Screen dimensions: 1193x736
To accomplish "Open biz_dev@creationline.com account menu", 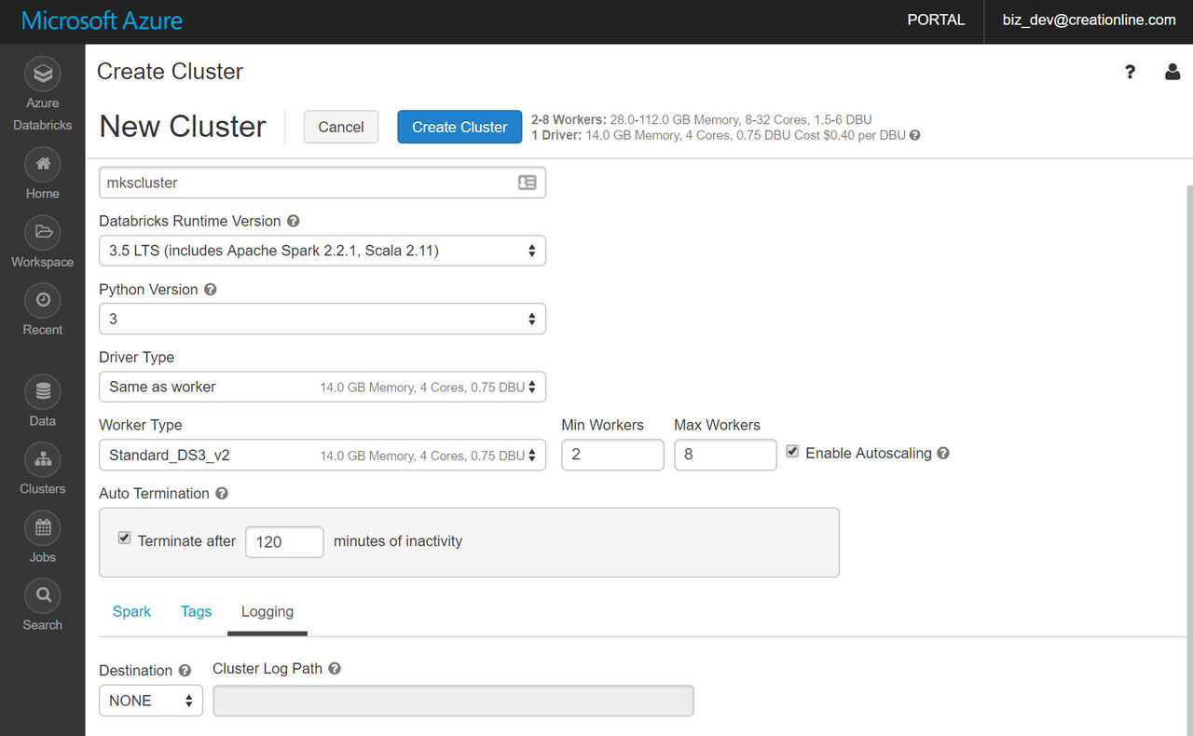I will (1089, 20).
